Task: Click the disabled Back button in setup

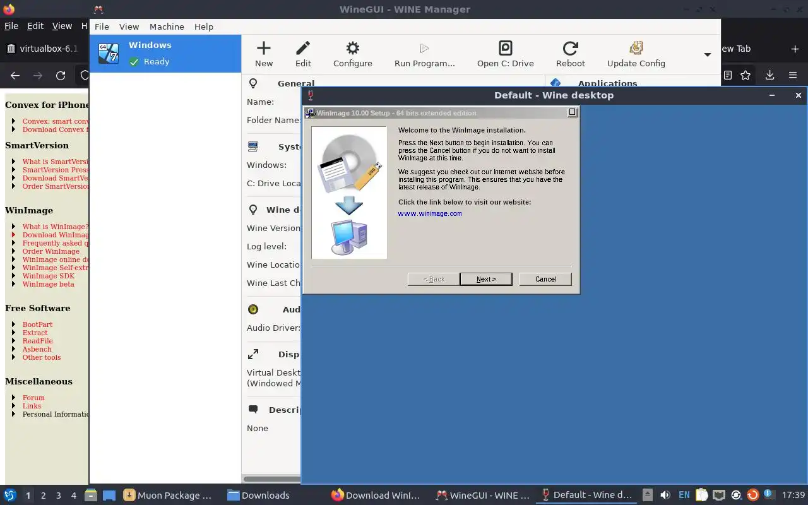Action: click(x=434, y=279)
